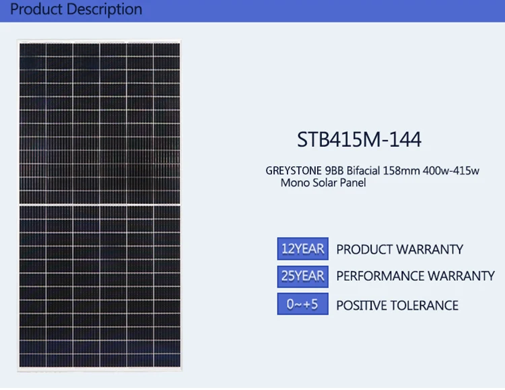Click the 25YEAR blue badge

tap(302, 275)
